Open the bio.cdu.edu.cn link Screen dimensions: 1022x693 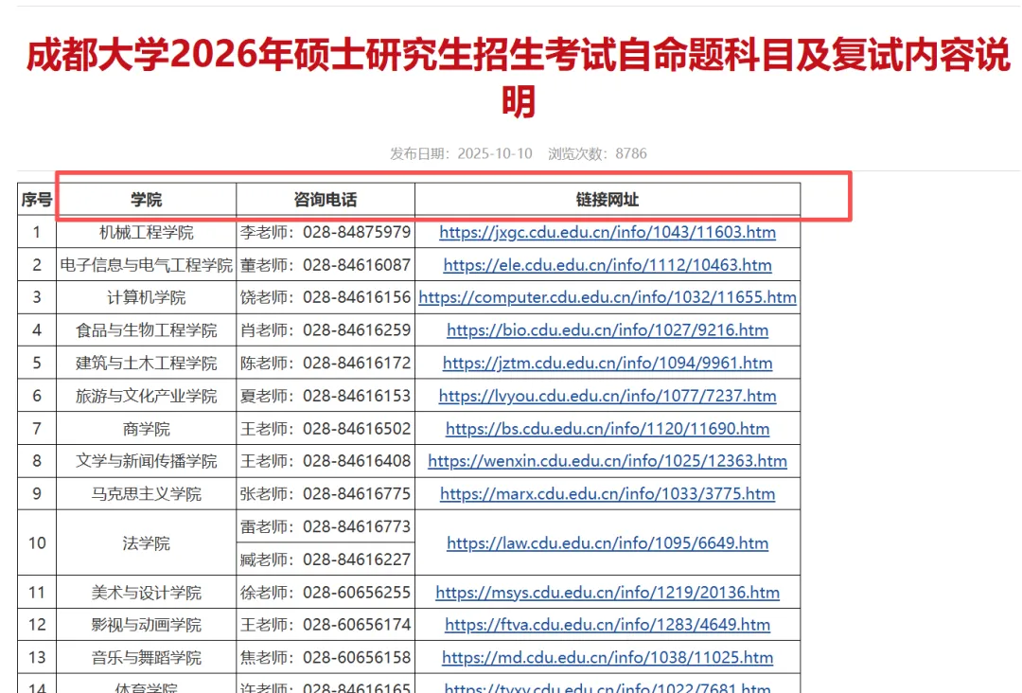pos(608,329)
